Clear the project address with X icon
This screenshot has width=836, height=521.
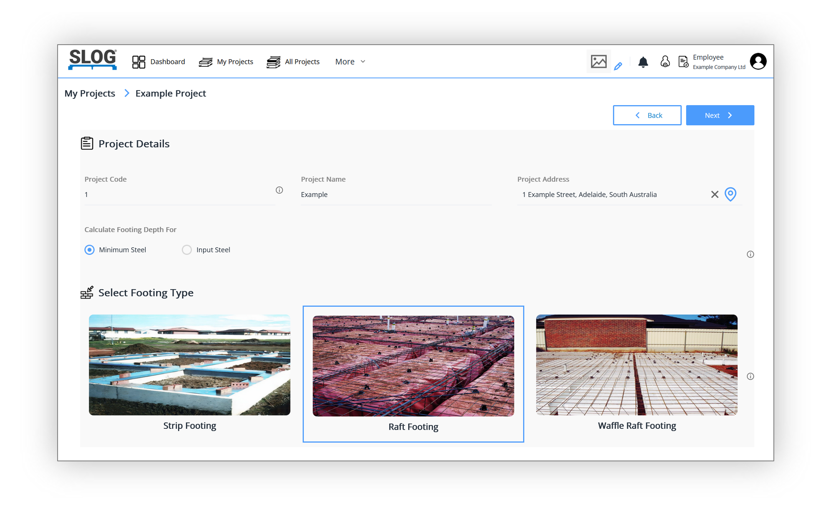pyautogui.click(x=715, y=194)
